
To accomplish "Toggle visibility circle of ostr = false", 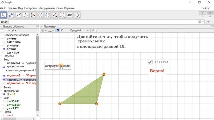I will tap(4, 42).
